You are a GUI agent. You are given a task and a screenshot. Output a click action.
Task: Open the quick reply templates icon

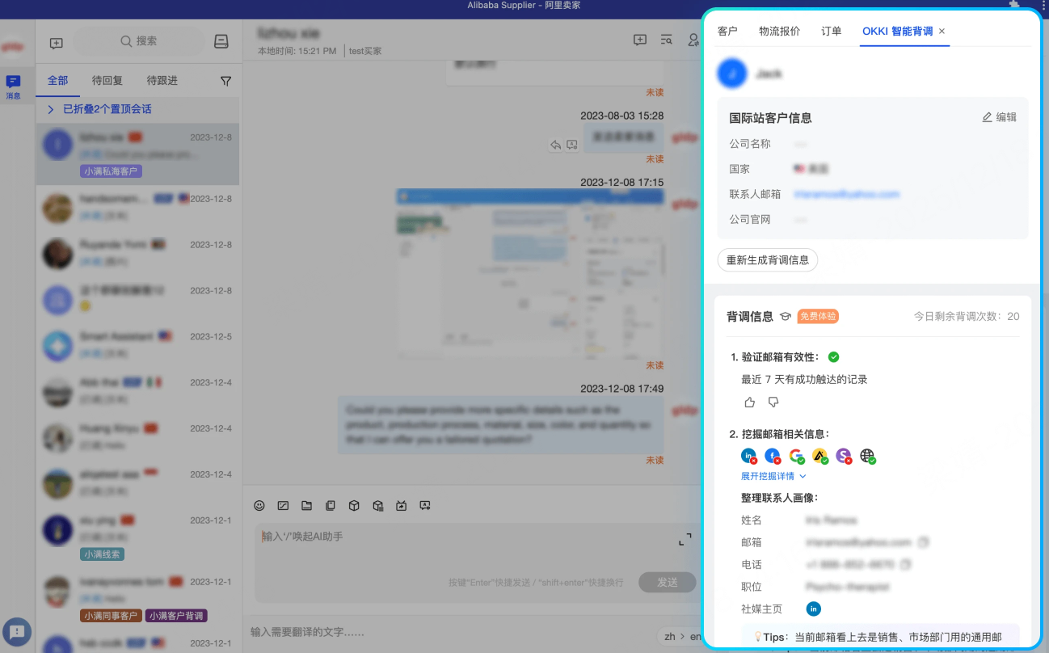click(330, 506)
